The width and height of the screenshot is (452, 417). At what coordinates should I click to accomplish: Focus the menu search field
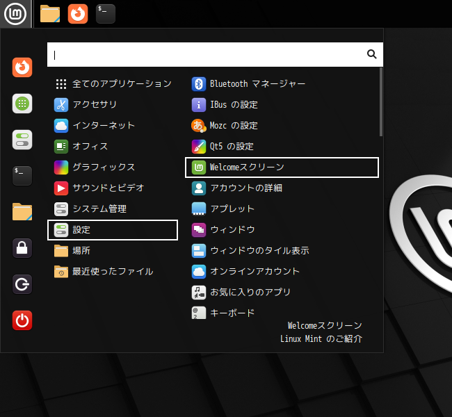click(x=215, y=54)
